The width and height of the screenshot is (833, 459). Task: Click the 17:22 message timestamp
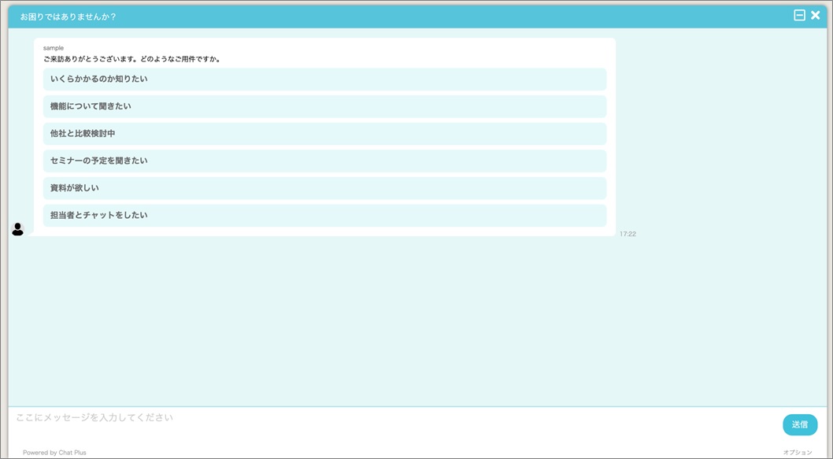628,234
